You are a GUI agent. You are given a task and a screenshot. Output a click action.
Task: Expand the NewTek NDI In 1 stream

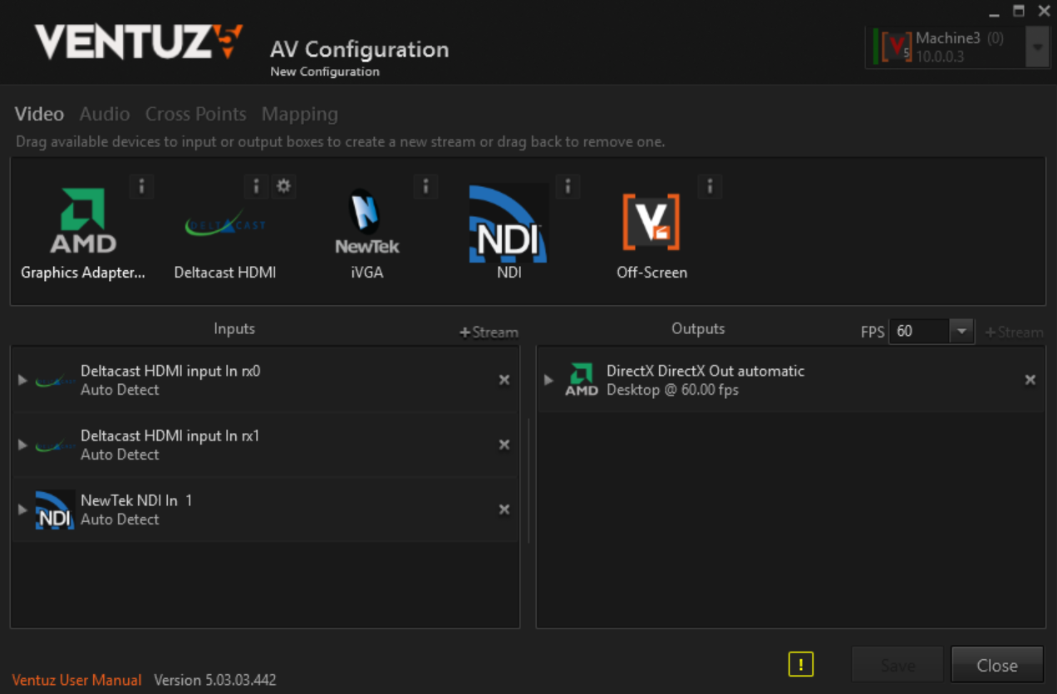(x=22, y=509)
